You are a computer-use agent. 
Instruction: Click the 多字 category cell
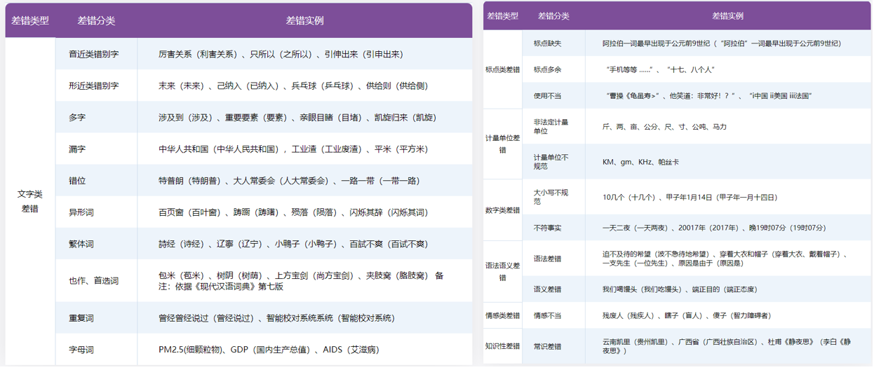pyautogui.click(x=77, y=118)
